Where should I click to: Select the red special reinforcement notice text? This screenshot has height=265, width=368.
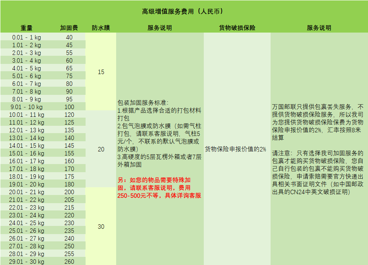(x=159, y=188)
